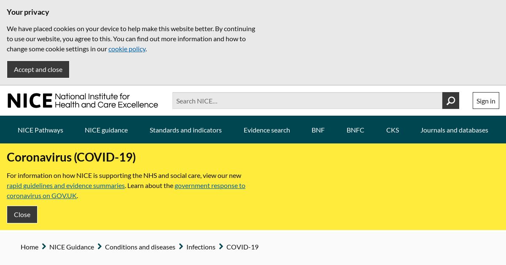Click the NICE logo
The image size is (506, 265).
pyautogui.click(x=83, y=101)
